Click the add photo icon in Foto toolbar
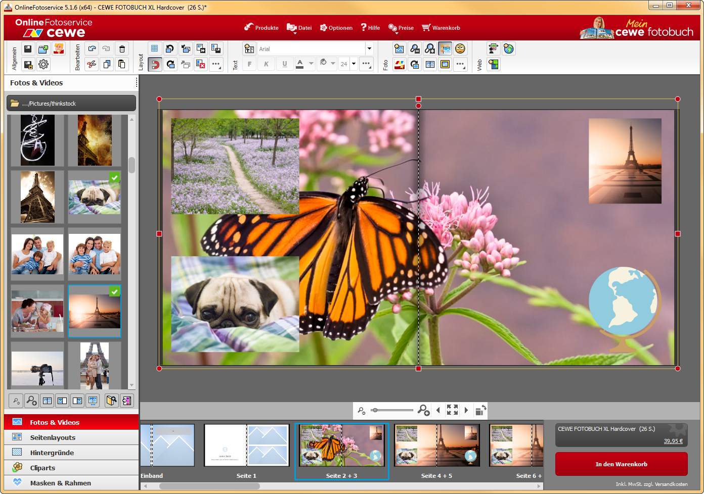This screenshot has width=704, height=494. 400,48
